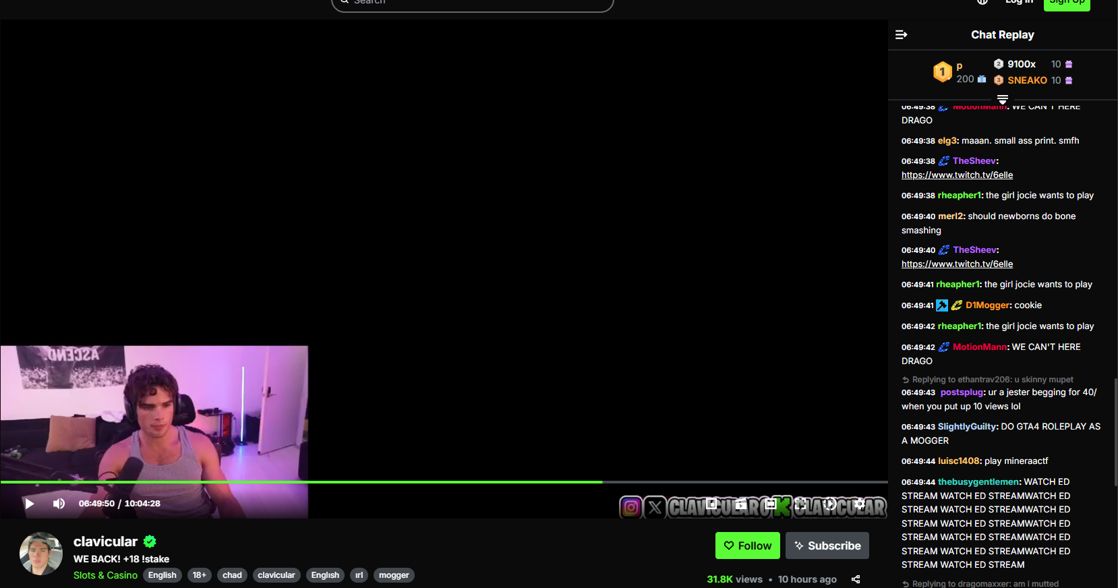Click purple gift icon beside 9100x
This screenshot has width=1118, height=588.
pyautogui.click(x=1069, y=64)
